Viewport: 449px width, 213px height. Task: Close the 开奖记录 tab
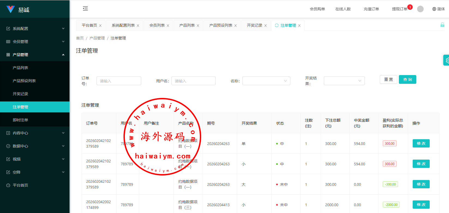[x=266, y=26]
